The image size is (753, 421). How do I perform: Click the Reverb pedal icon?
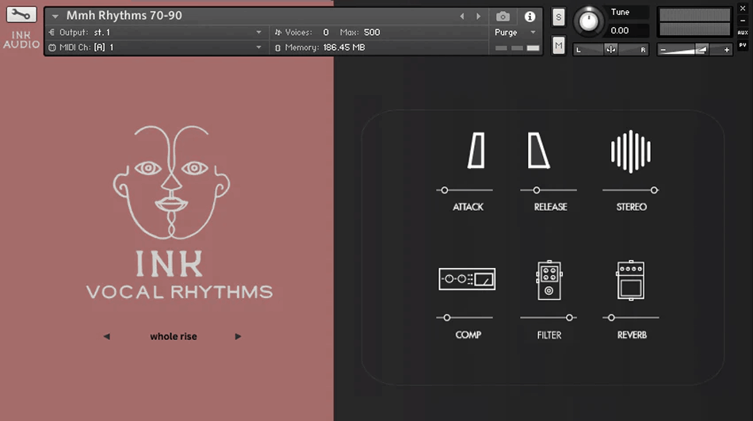tap(631, 281)
